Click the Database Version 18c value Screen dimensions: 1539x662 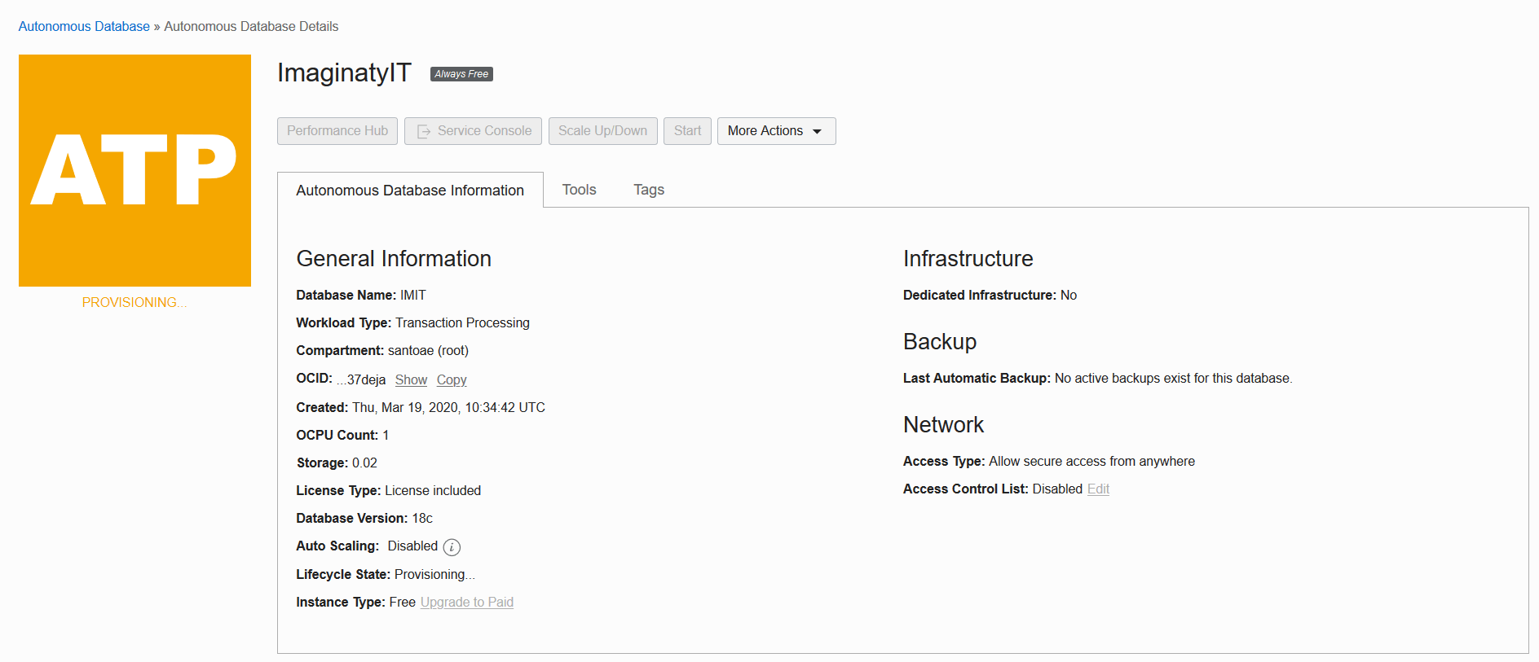(x=422, y=518)
